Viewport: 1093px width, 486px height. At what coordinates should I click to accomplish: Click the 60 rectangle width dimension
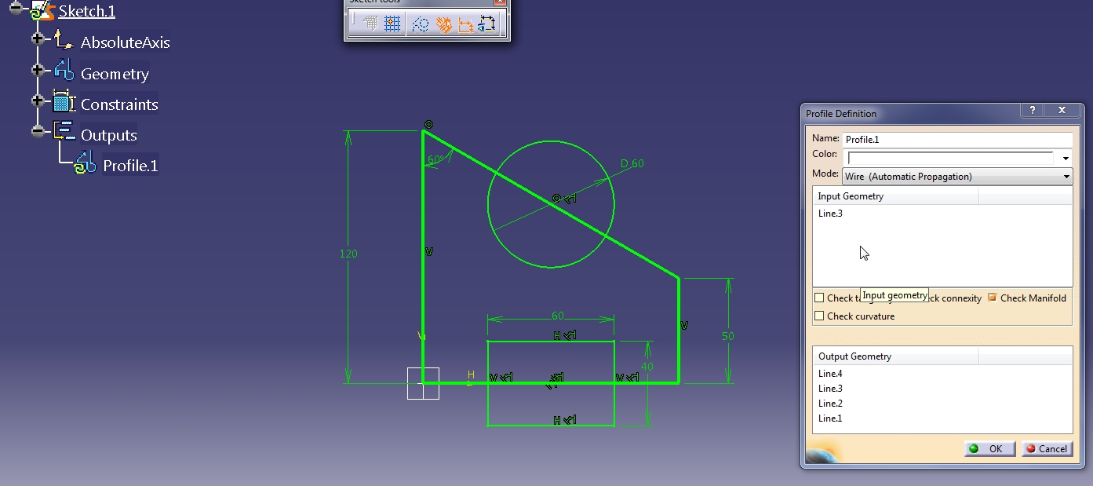click(558, 316)
